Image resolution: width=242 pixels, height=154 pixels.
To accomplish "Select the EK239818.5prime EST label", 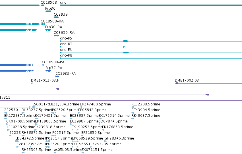I will (x=50, y=127).
